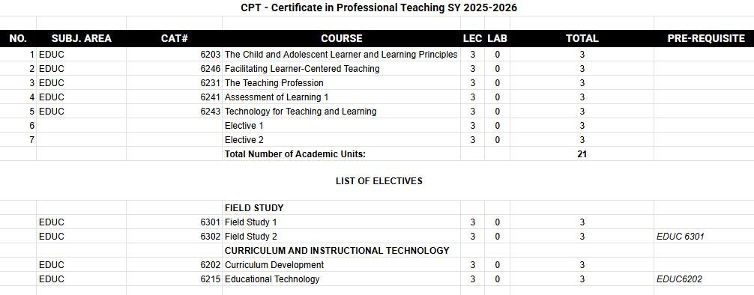The width and height of the screenshot is (754, 295).
Task: Click the FIELD STUDY section heading cell
Action: [342, 208]
